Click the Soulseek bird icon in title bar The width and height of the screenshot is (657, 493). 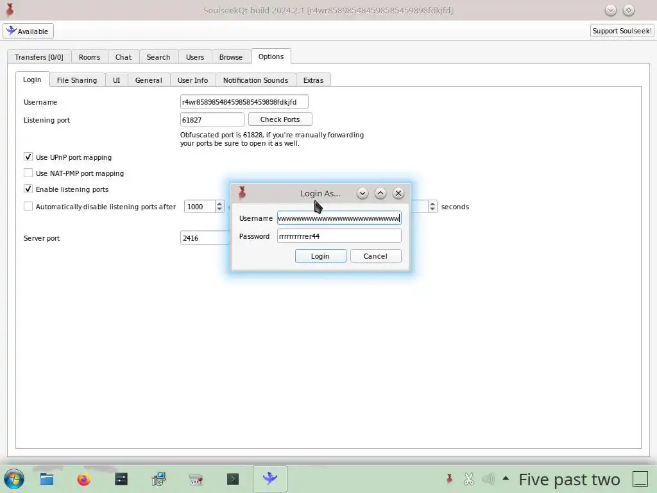[x=10, y=10]
